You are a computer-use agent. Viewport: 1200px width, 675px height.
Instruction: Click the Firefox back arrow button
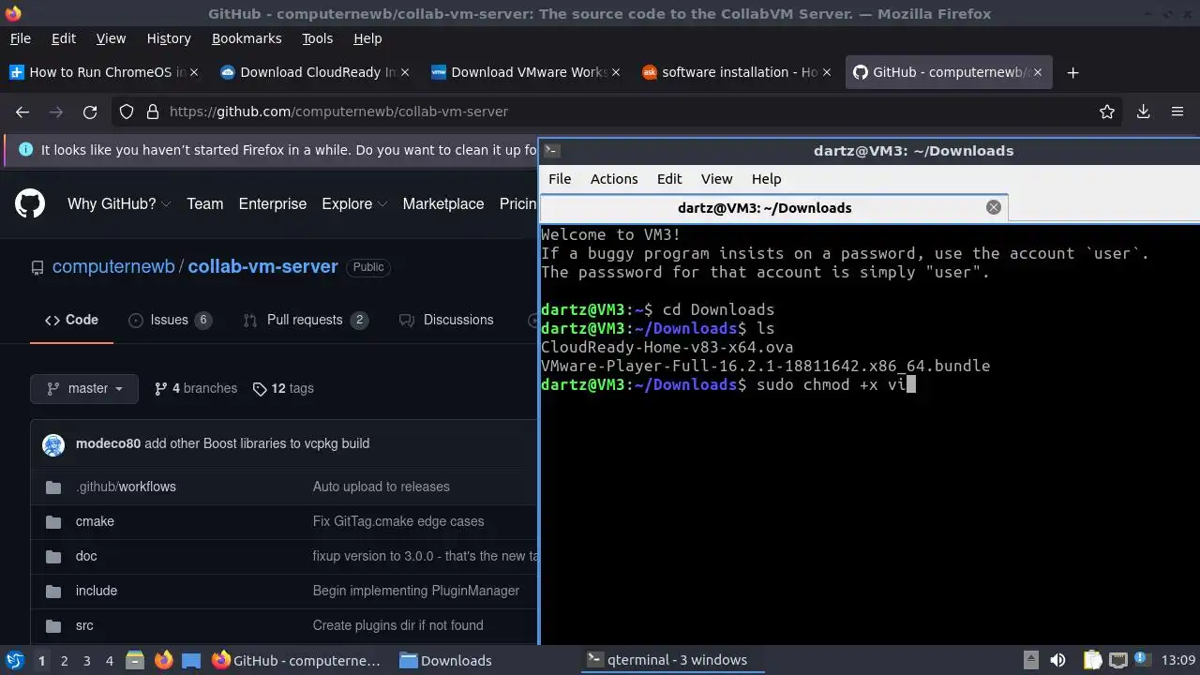(22, 112)
